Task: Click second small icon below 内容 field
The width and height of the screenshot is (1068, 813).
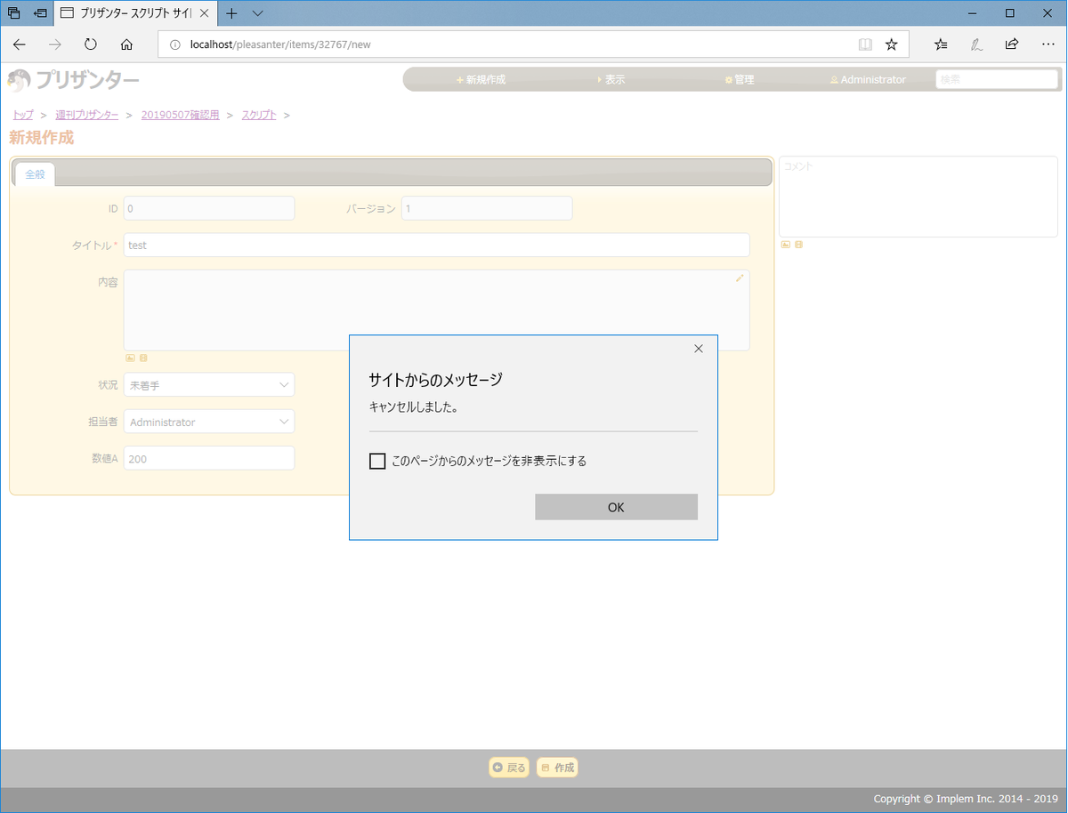Action: tap(143, 358)
